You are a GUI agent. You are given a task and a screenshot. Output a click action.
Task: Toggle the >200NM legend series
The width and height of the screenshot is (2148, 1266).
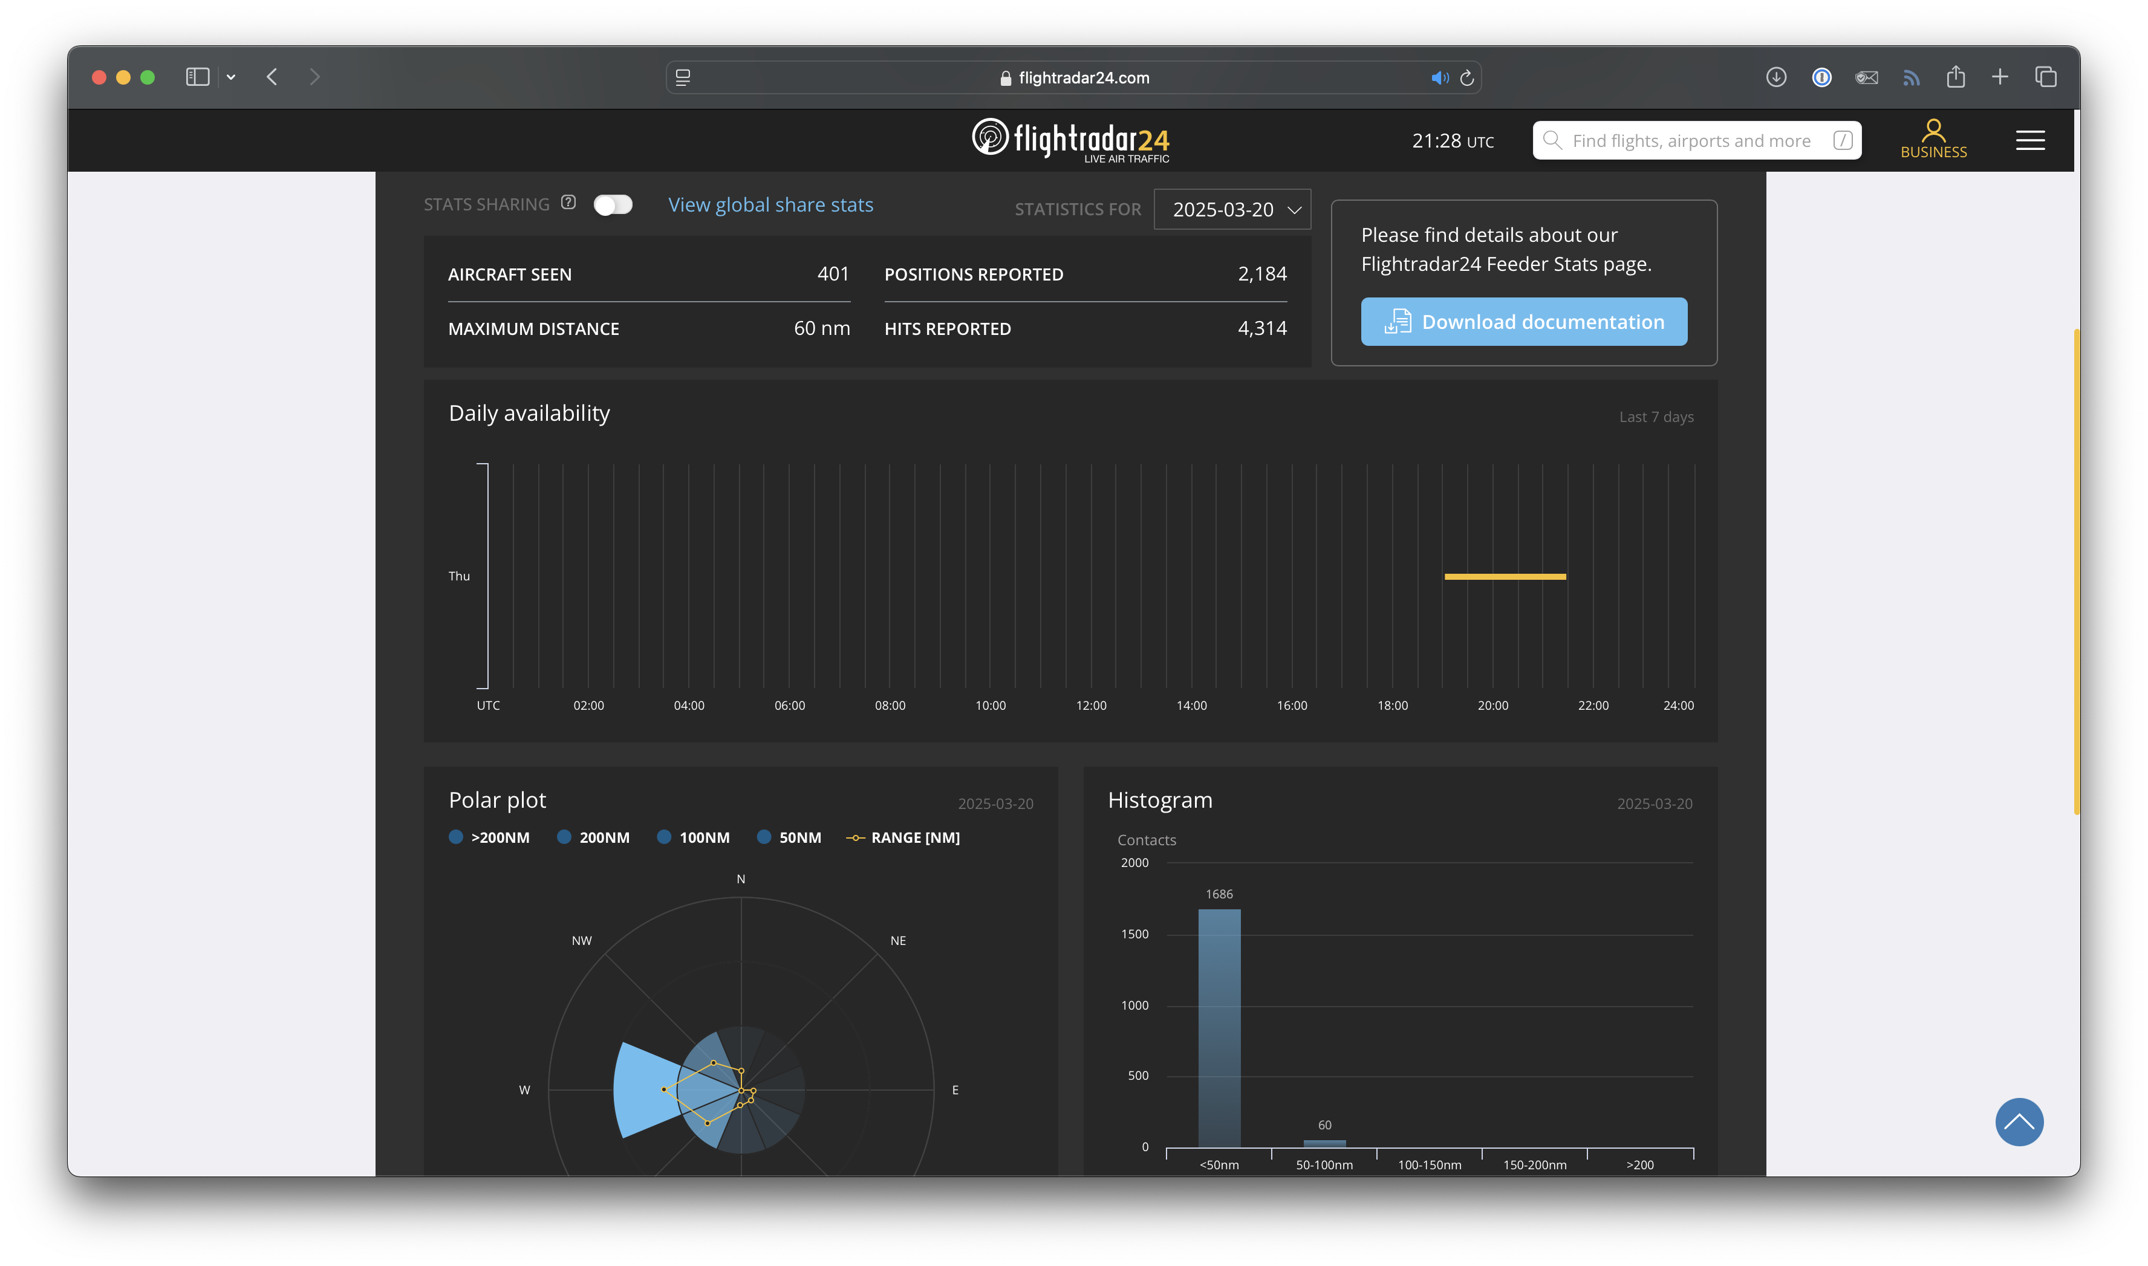(x=489, y=838)
